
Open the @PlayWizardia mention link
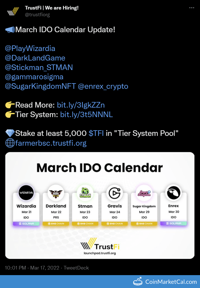(x=30, y=48)
